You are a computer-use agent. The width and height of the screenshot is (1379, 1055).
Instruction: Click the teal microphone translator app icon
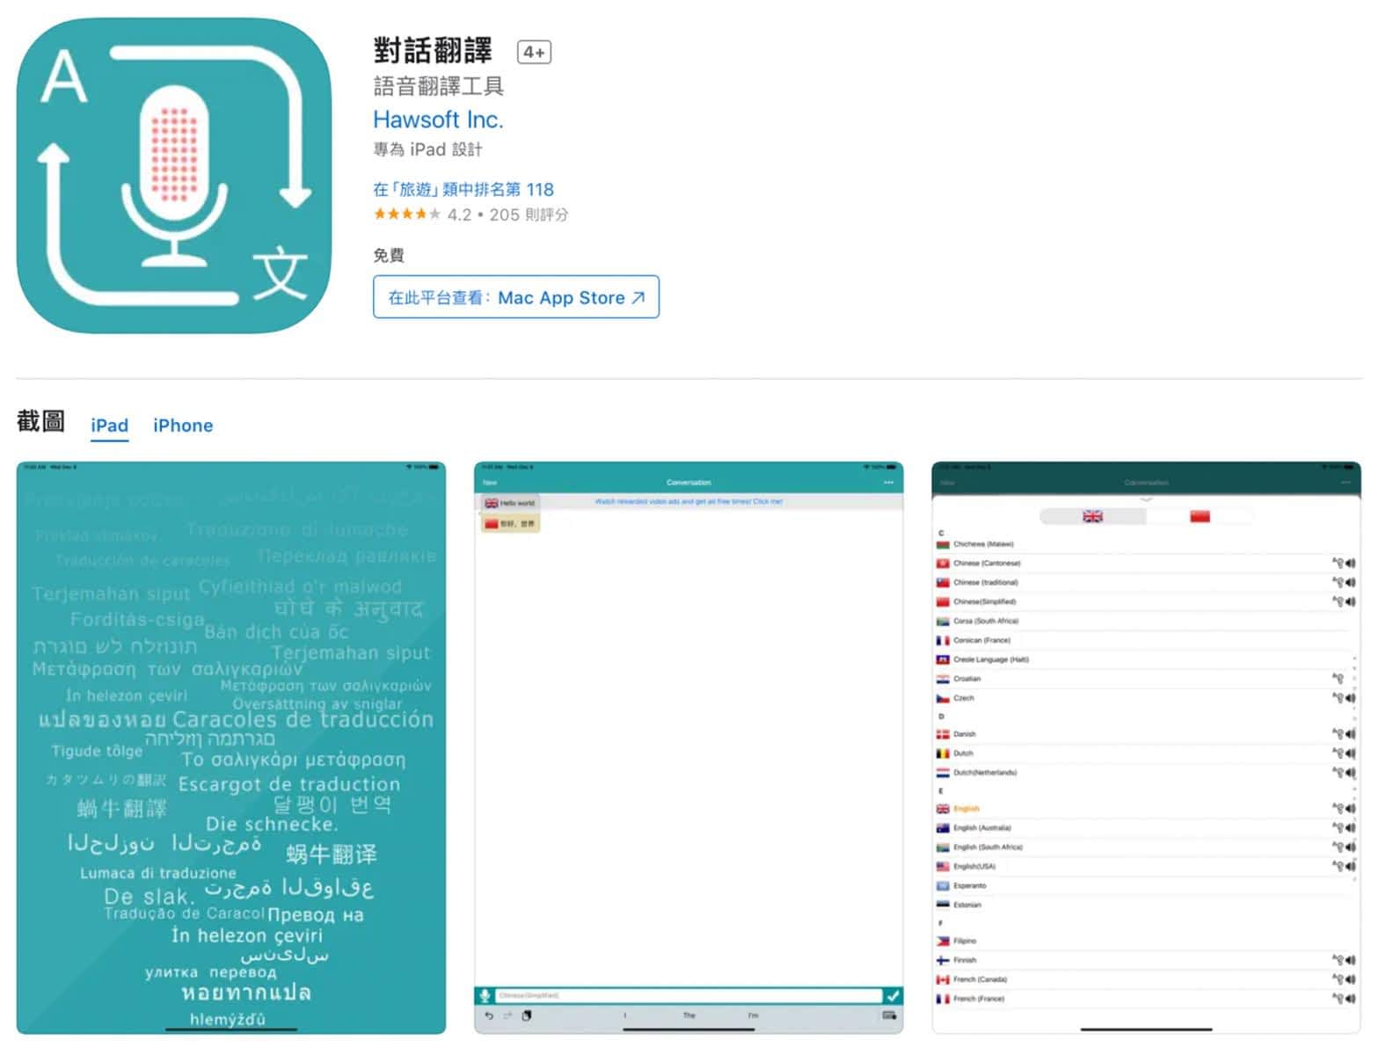174,175
